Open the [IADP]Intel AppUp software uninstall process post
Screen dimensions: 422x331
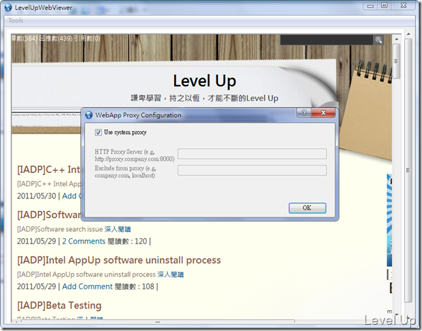[119, 260]
